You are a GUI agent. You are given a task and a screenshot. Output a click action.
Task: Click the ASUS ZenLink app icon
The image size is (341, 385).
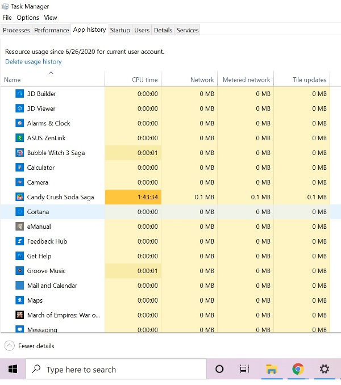tap(20, 138)
